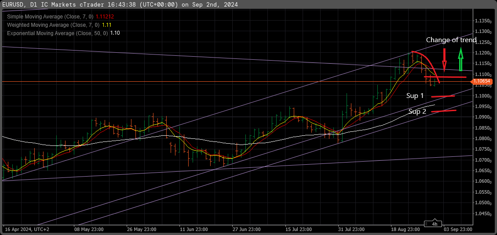Click the 1.0950 price axis label
497x235 pixels.
[x=482, y=106]
